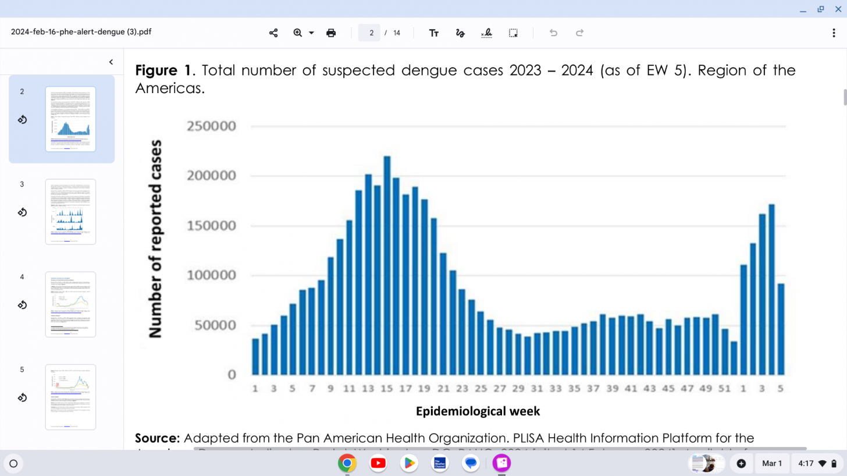Open the zoom level dropdown

click(311, 33)
